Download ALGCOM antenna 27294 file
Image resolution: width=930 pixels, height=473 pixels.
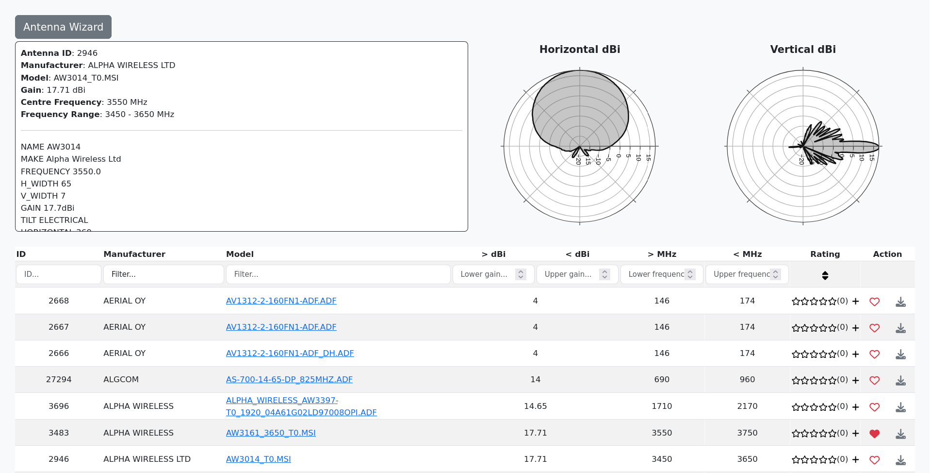coord(900,380)
